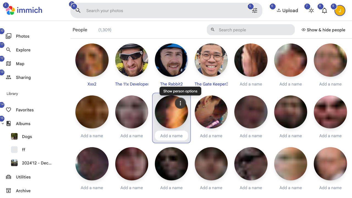This screenshot has height=198, width=352.
Task: Expand the Albums tree in the sidebar
Action: (3, 123)
